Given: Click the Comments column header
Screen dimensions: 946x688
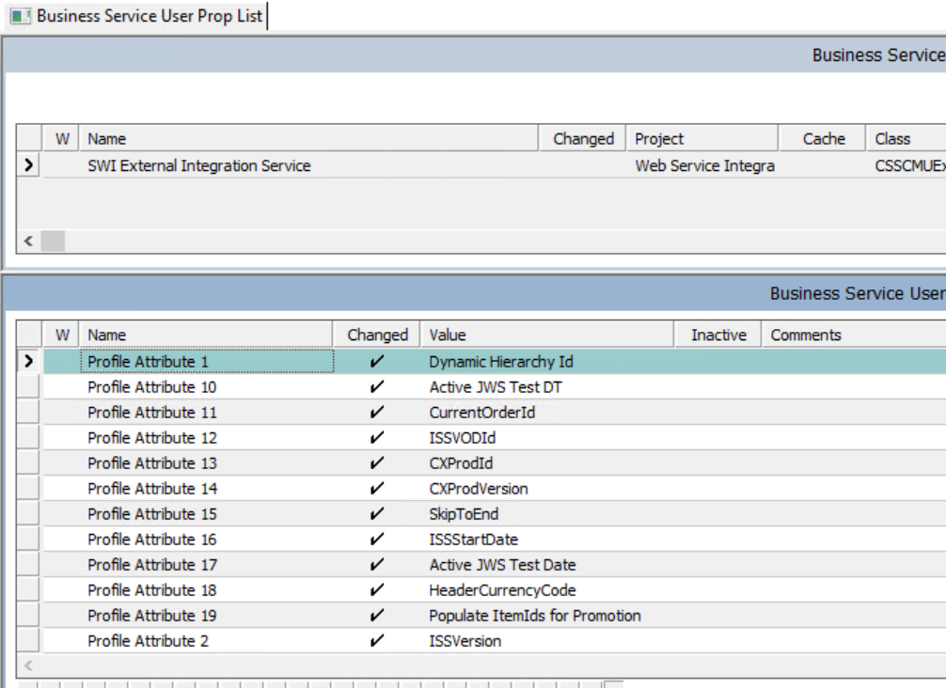Looking at the screenshot, I should click(x=854, y=335).
